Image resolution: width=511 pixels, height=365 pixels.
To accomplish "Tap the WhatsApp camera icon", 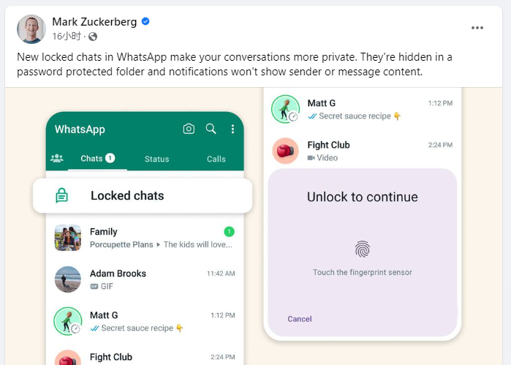I will 189,129.
